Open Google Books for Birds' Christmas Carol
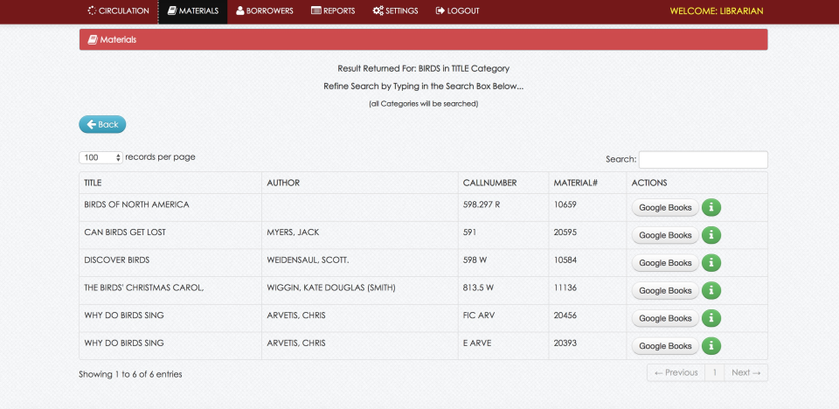 [x=665, y=291]
